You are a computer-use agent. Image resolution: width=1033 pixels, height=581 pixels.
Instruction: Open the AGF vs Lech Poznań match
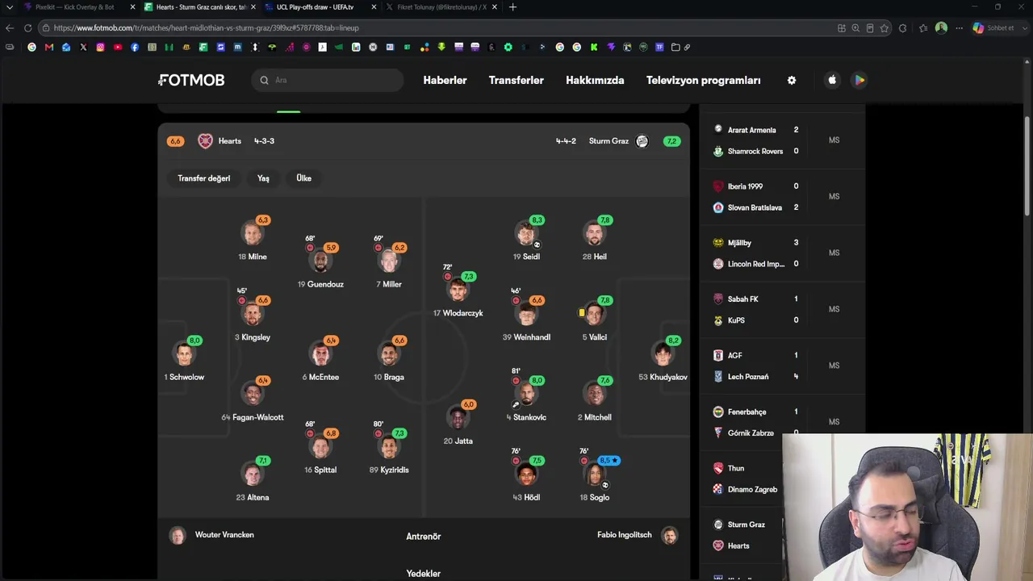tap(782, 366)
